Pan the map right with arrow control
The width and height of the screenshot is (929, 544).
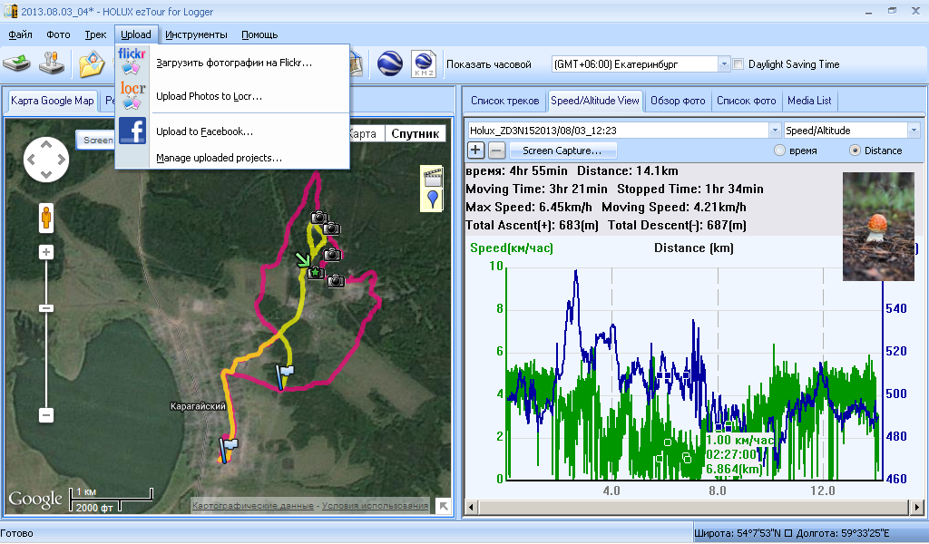tap(61, 160)
